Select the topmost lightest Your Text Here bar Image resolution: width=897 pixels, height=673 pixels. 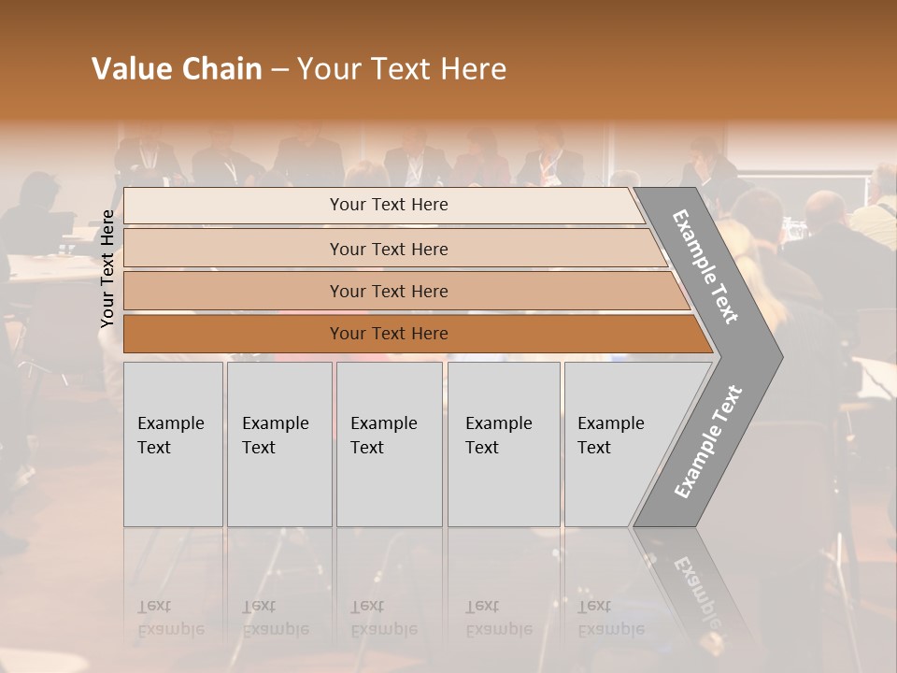coord(388,205)
